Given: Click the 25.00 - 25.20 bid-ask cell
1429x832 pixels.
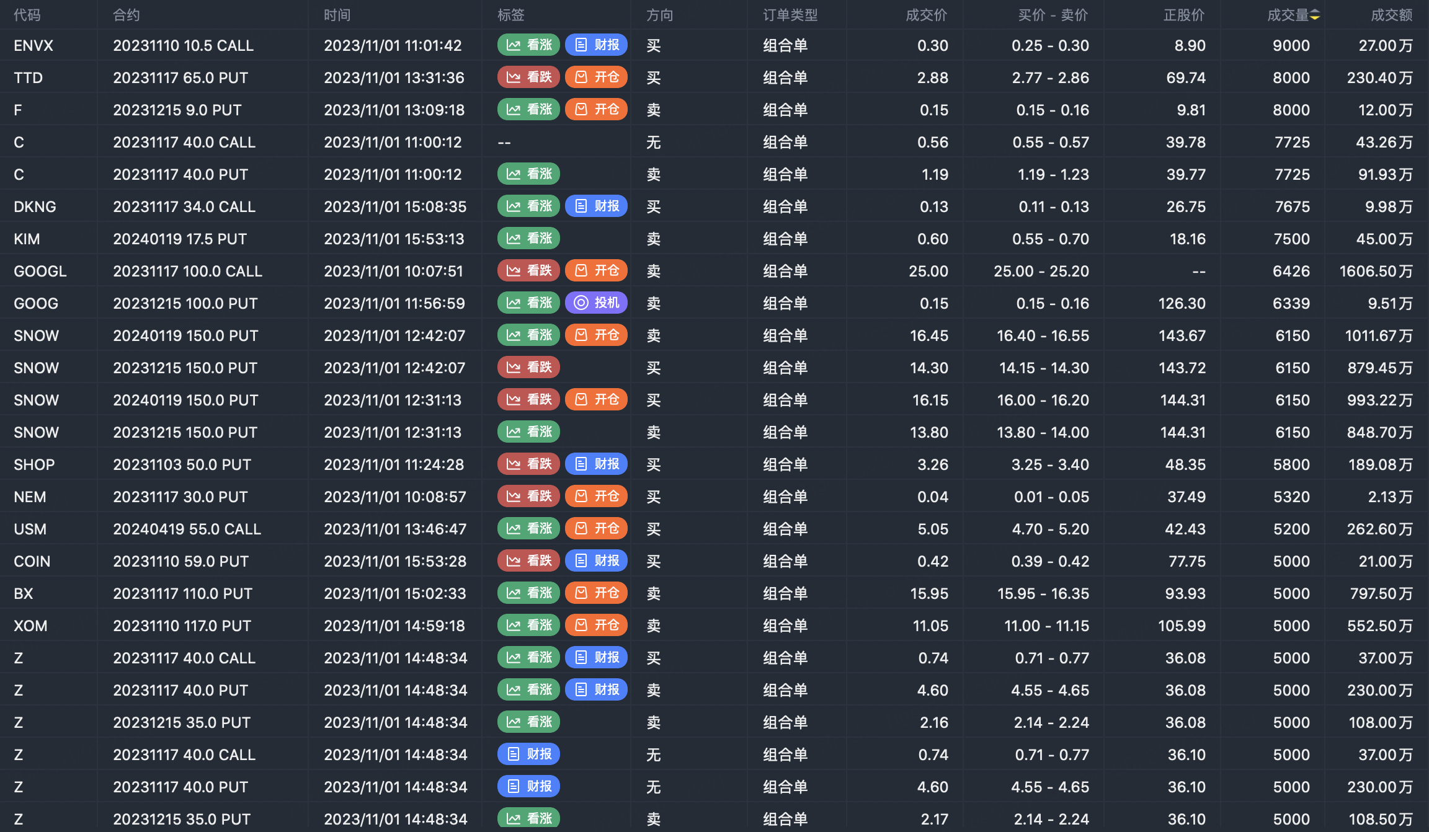Looking at the screenshot, I should pos(1041,271).
